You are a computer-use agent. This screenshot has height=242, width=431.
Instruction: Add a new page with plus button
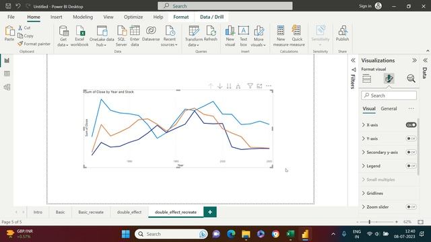point(210,212)
